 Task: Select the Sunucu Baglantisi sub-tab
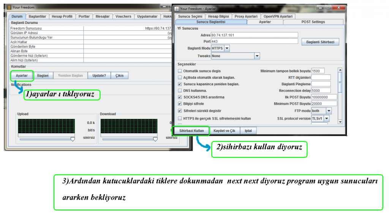(x=211, y=22)
